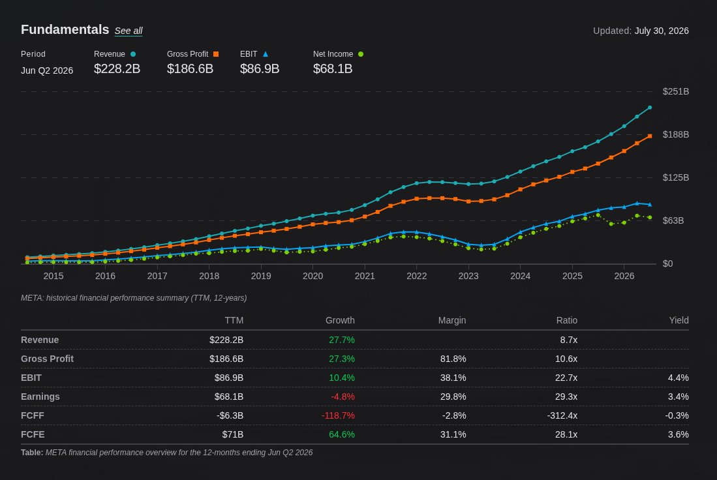Click FCFF growth value -118.7%

coord(339,415)
